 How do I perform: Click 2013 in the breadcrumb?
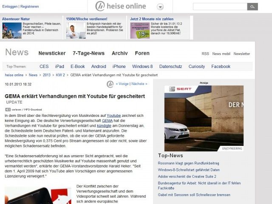[x=47, y=75]
